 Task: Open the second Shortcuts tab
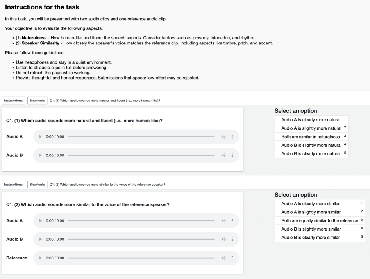pyautogui.click(x=38, y=185)
